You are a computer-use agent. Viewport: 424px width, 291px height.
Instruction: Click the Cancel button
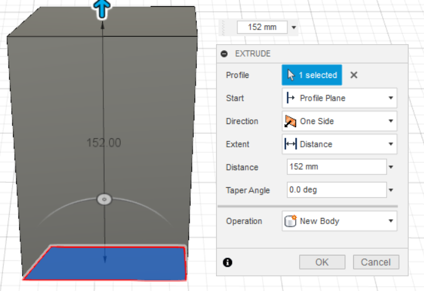(x=376, y=262)
